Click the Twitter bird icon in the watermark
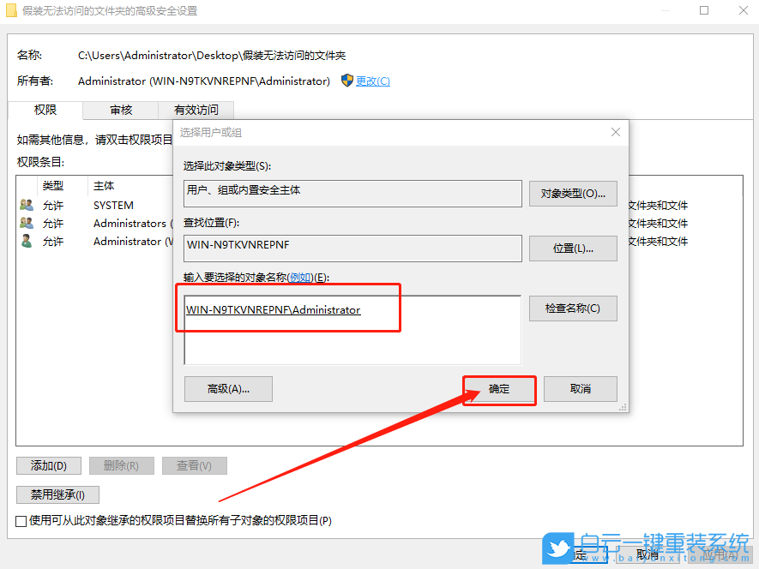This screenshot has height=569, width=759. [557, 549]
